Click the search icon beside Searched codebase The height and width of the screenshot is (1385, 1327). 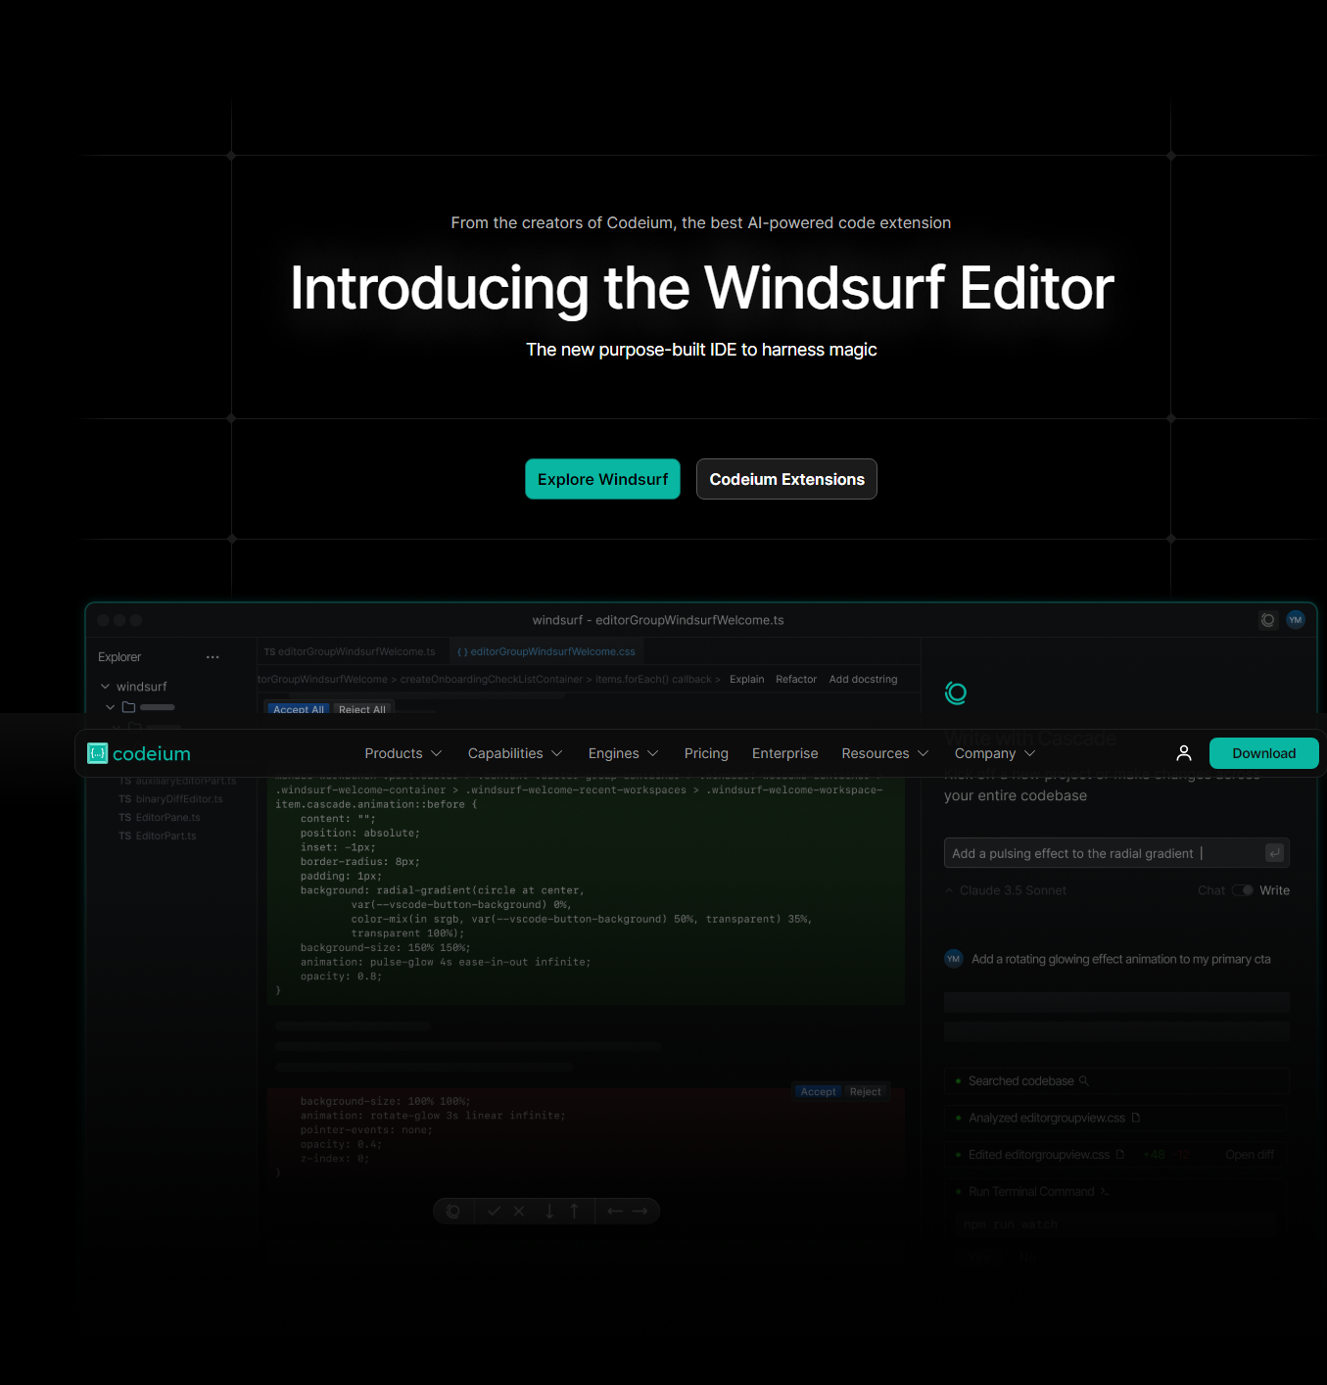click(1084, 1081)
